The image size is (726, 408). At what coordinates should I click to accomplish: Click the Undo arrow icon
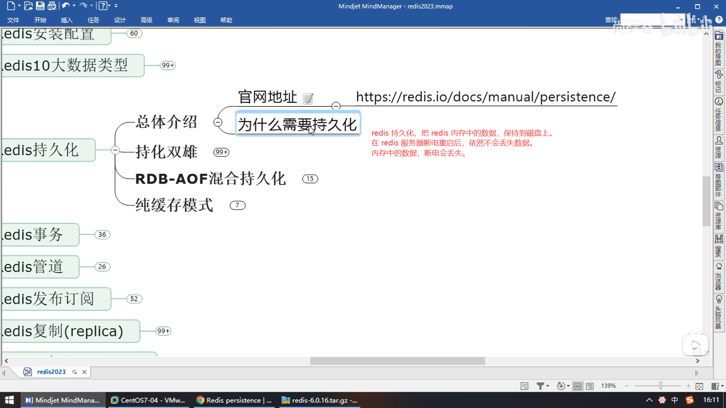point(66,6)
